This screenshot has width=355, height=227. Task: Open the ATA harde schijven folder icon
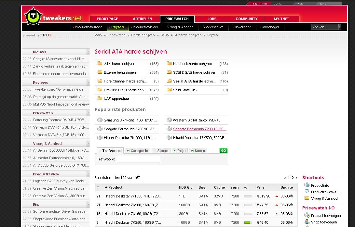(x=100, y=63)
